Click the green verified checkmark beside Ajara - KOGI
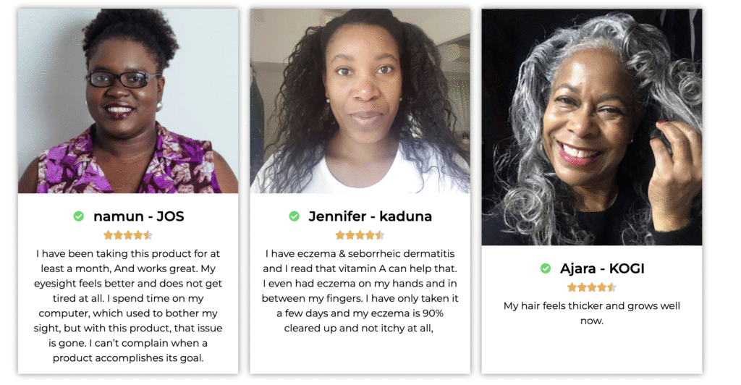Image resolution: width=741 pixels, height=385 pixels. tap(546, 268)
